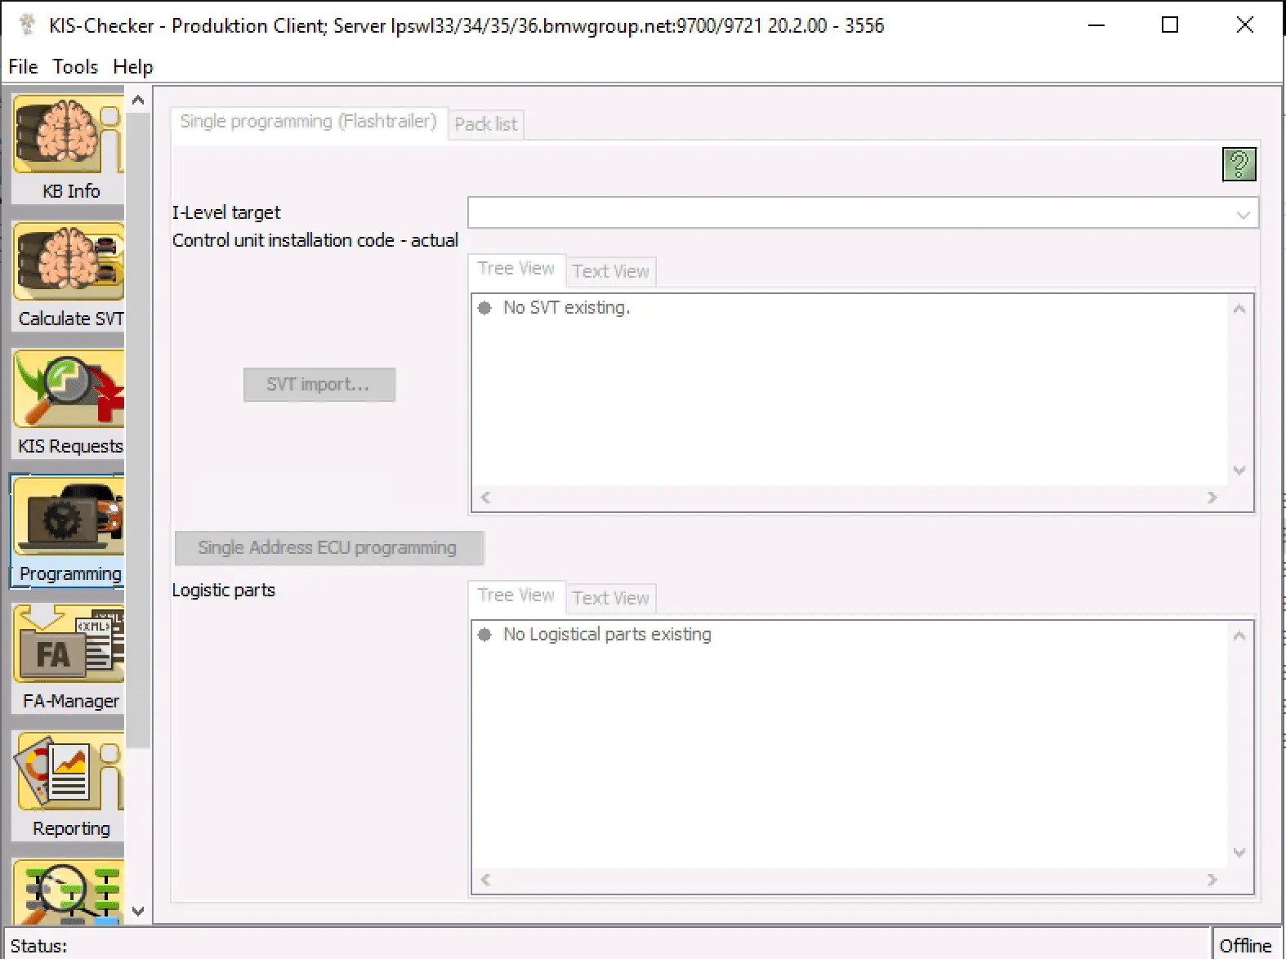1286x959 pixels.
Task: Open the File menu
Action: coord(23,67)
